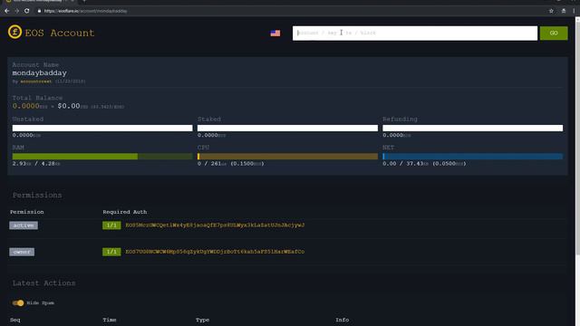This screenshot has width=580, height=326.
Task: Click the green RAM usage bar
Action: [x=102, y=157]
